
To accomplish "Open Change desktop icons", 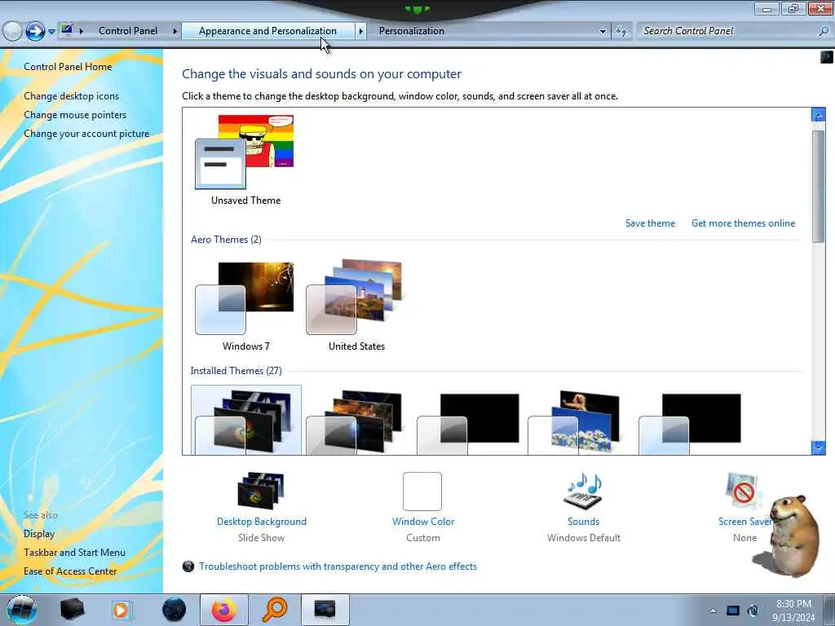I will pos(72,96).
